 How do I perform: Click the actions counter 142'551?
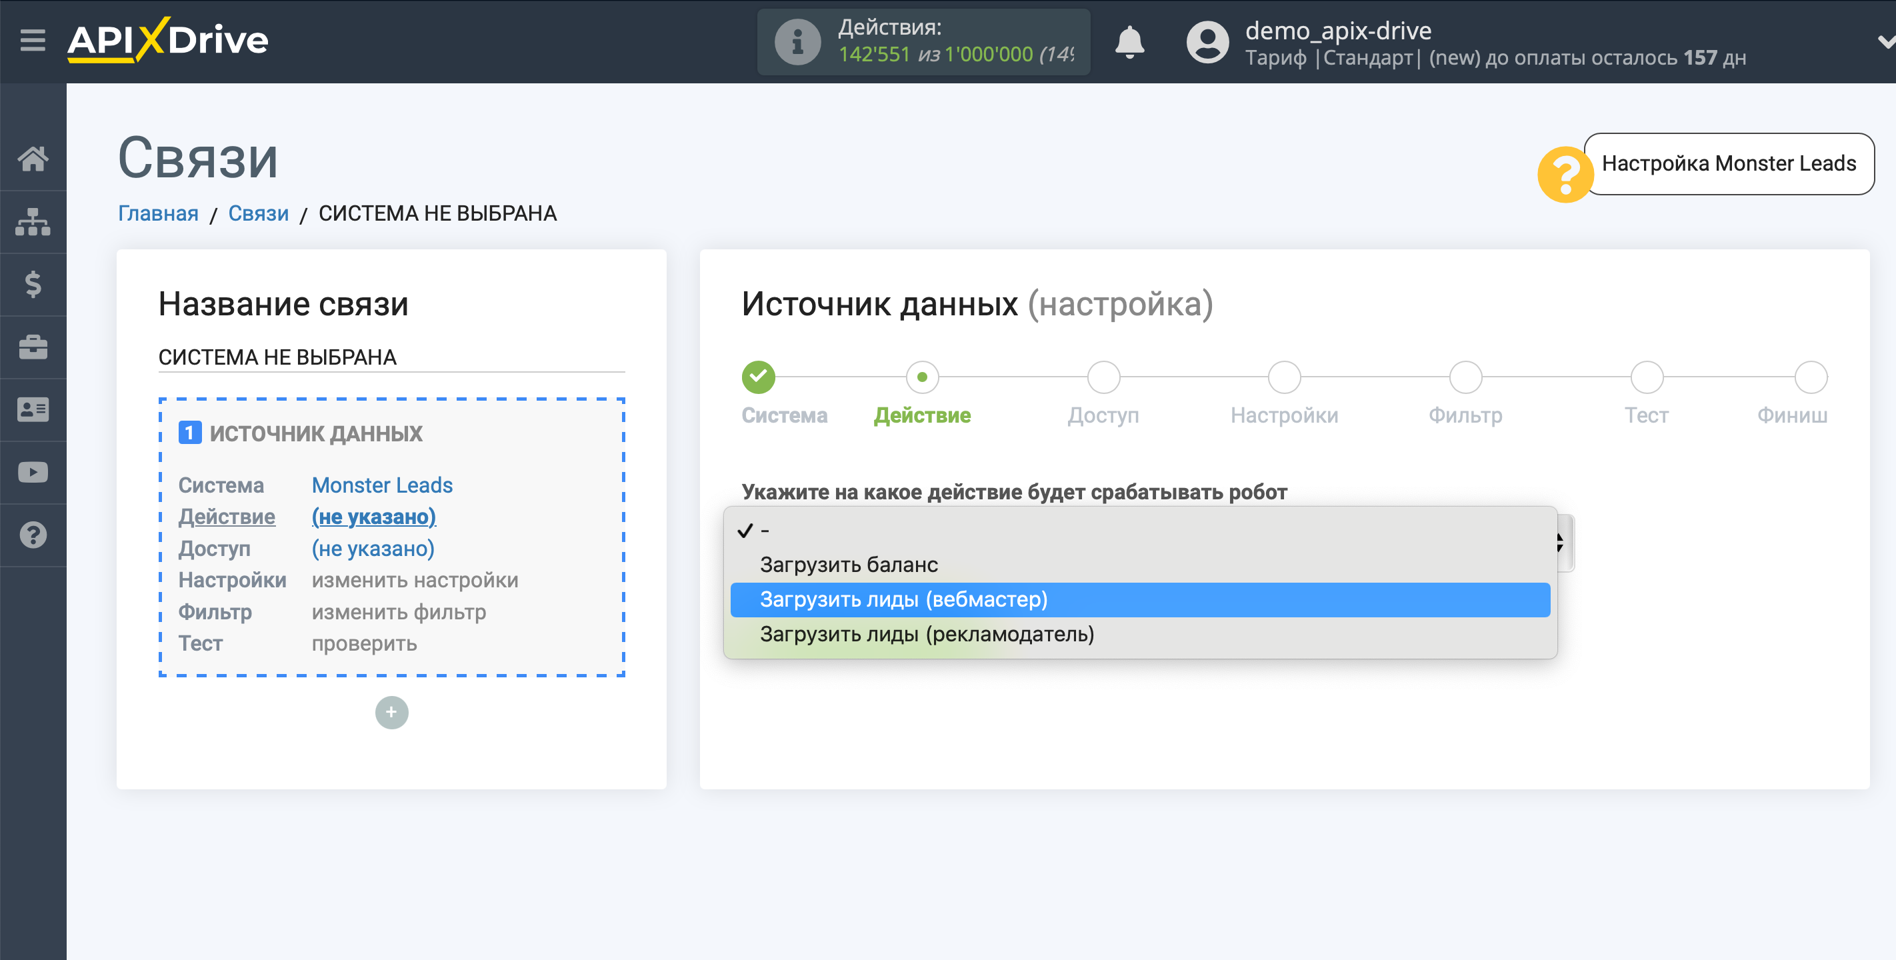(875, 55)
